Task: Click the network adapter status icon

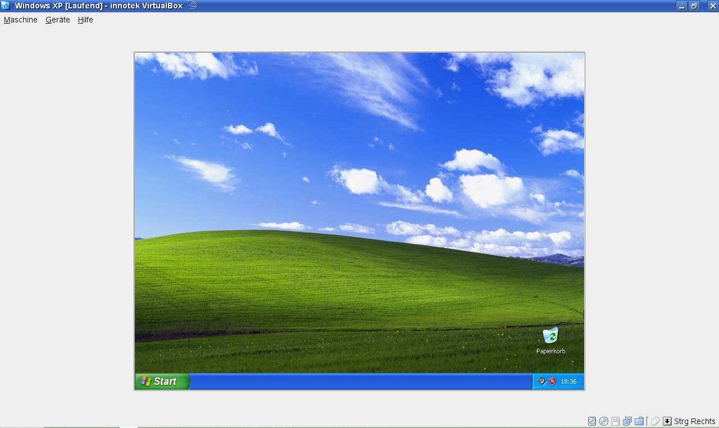Action: 627,421
